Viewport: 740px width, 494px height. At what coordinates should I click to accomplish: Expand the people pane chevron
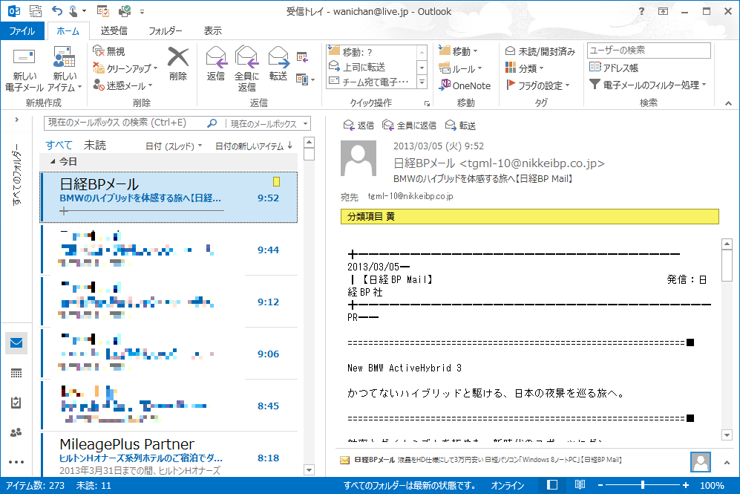[727, 463]
